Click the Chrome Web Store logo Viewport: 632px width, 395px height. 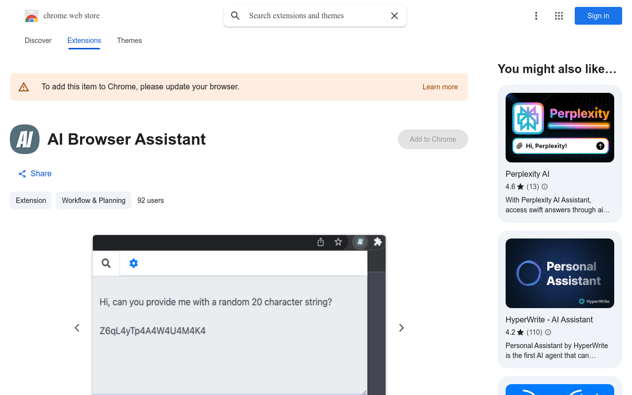[x=32, y=16]
